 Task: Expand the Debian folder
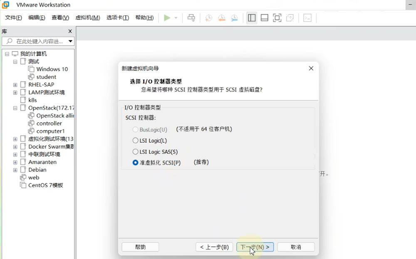[x=15, y=170]
